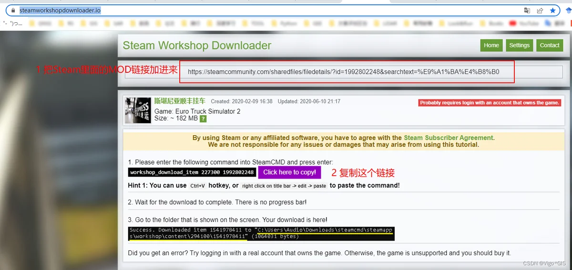Click the mod thumbnail image

point(138,110)
